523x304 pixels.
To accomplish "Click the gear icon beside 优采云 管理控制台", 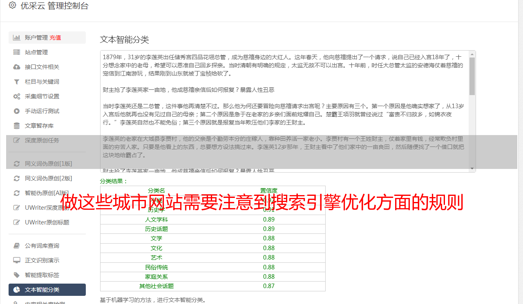I will click(x=12, y=6).
